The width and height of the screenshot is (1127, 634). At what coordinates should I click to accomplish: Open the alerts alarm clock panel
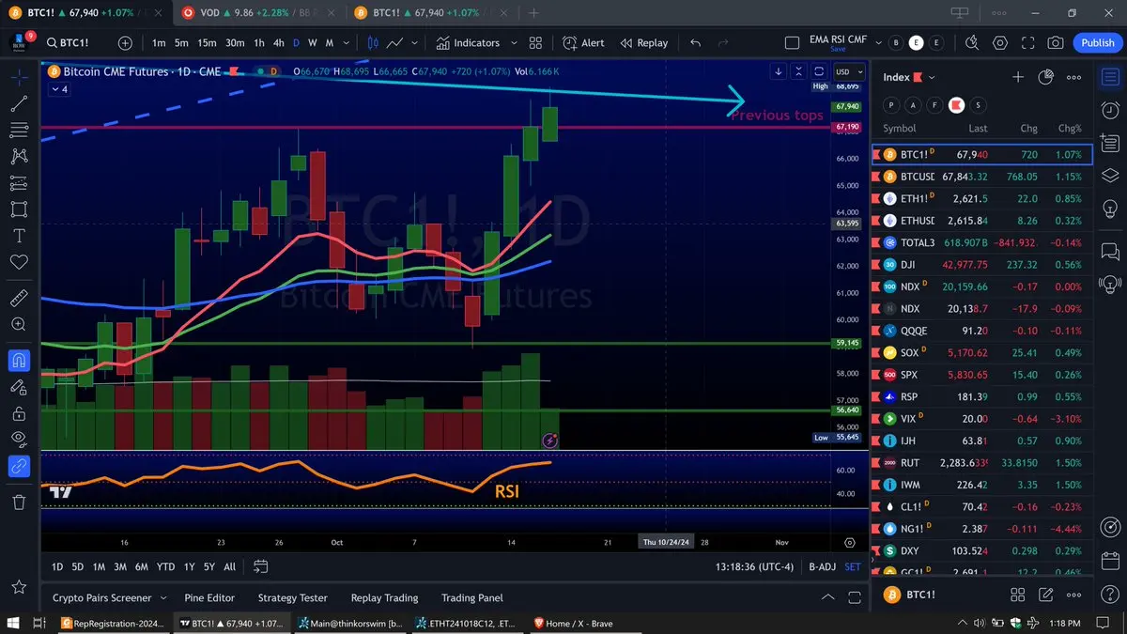coord(1110,111)
